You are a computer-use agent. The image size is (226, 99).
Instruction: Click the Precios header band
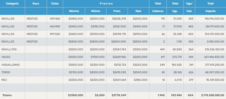(106, 4)
